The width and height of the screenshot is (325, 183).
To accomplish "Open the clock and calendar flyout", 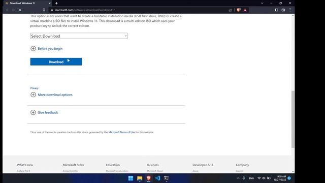I will coord(280,178).
